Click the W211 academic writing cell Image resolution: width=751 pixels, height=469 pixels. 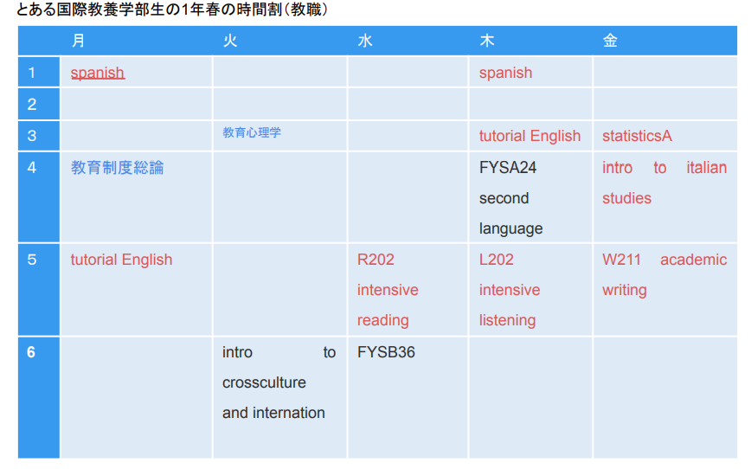(x=665, y=290)
